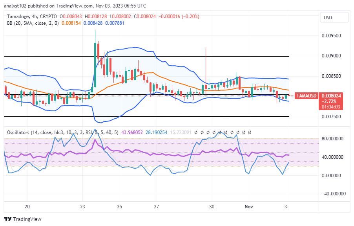Image resolution: width=354 pixels, height=226 pixels.
Task: Click the low price L0.008002
Action: [x=120, y=17]
